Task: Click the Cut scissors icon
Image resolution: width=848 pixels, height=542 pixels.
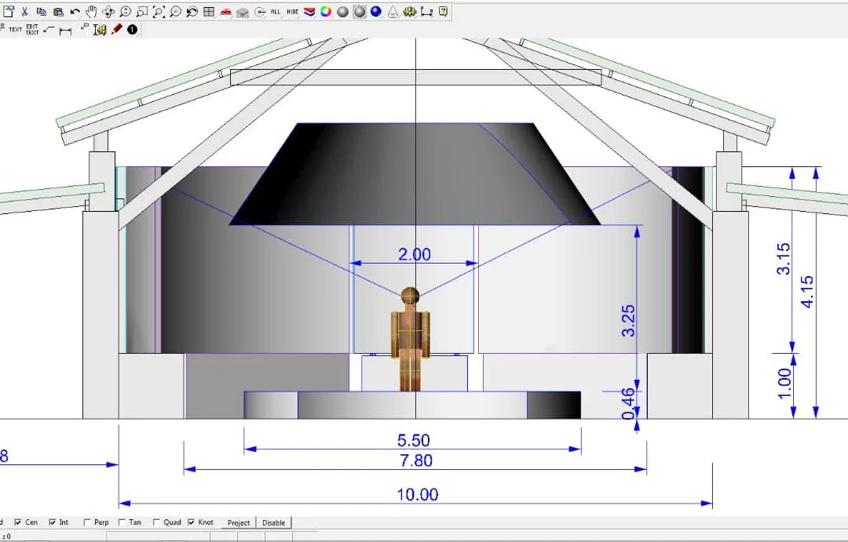Action: click(25, 11)
